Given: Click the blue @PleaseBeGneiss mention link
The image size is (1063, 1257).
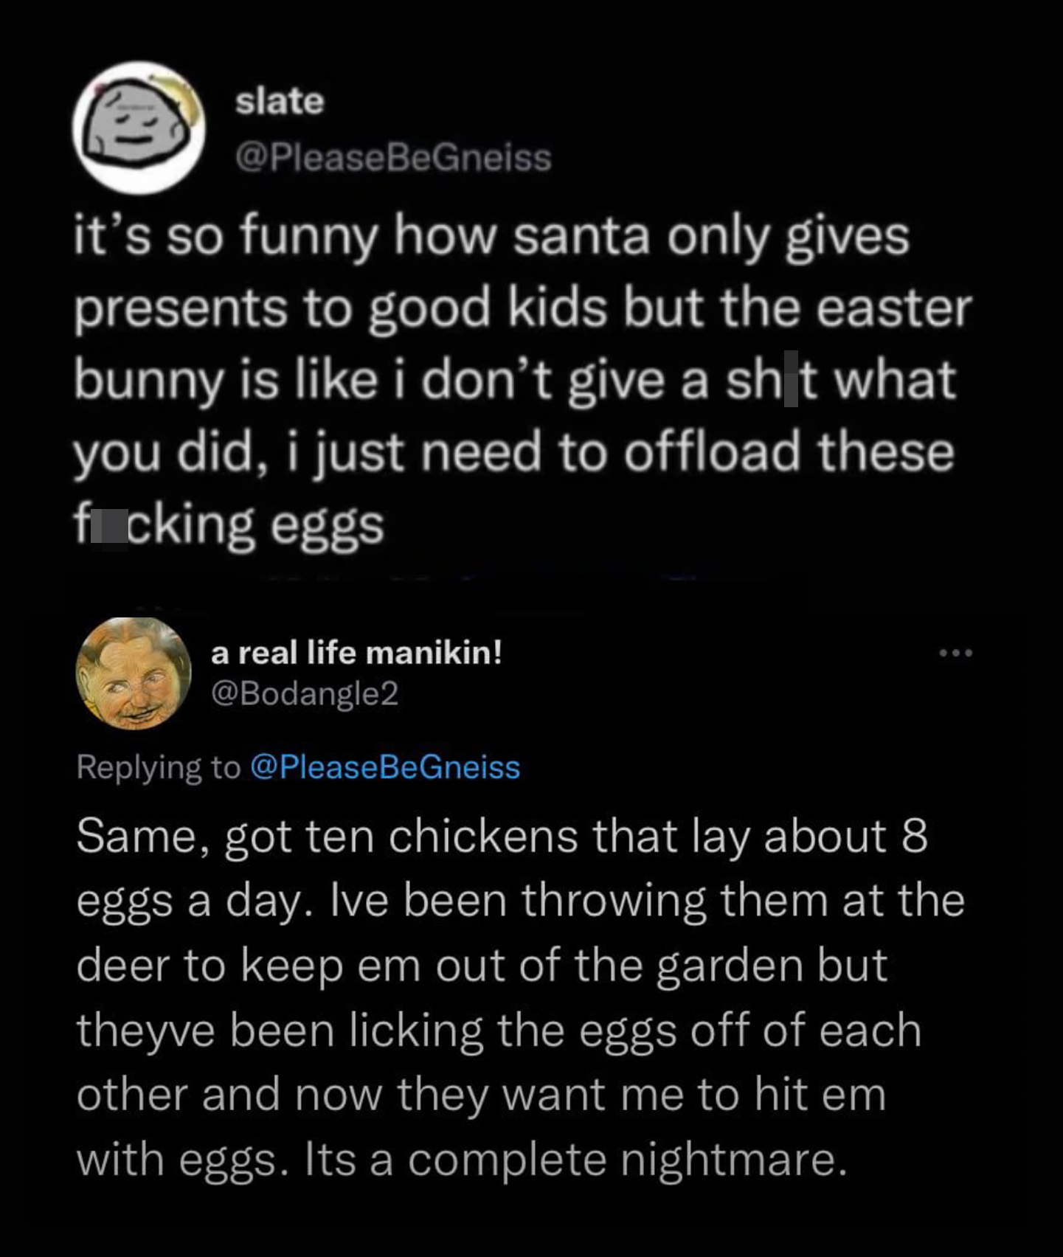Looking at the screenshot, I should 386,767.
